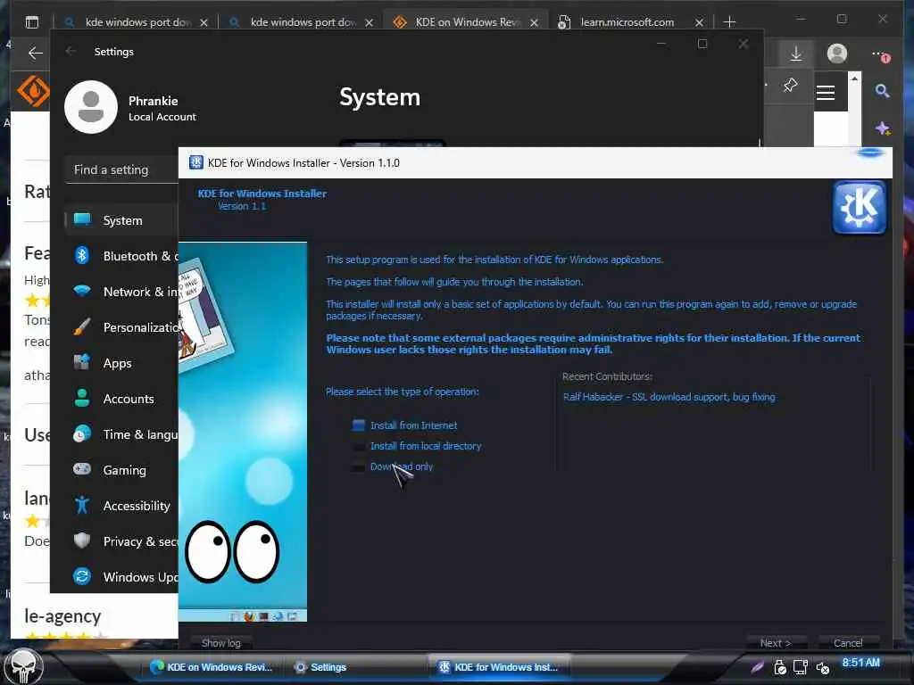Open Windows Update settings
Screen dimensions: 914x685
coord(121,577)
